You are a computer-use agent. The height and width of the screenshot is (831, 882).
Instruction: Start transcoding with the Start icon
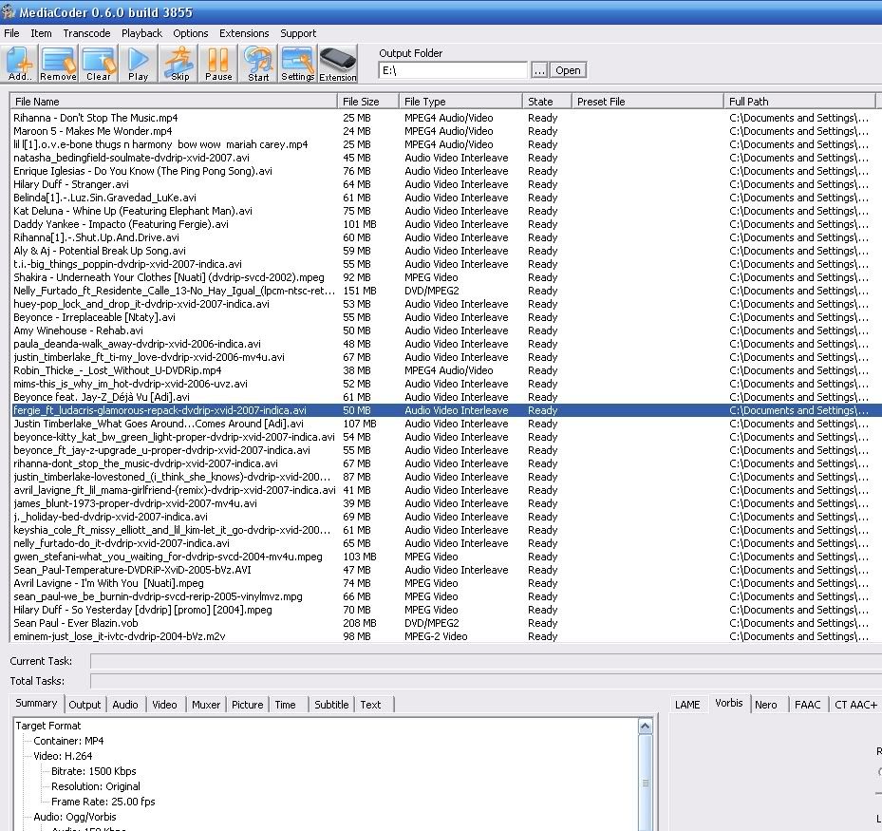click(x=258, y=64)
